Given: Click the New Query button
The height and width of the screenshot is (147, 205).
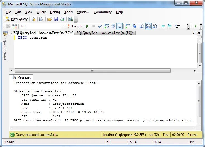Looking at the screenshot, I should [17, 19].
